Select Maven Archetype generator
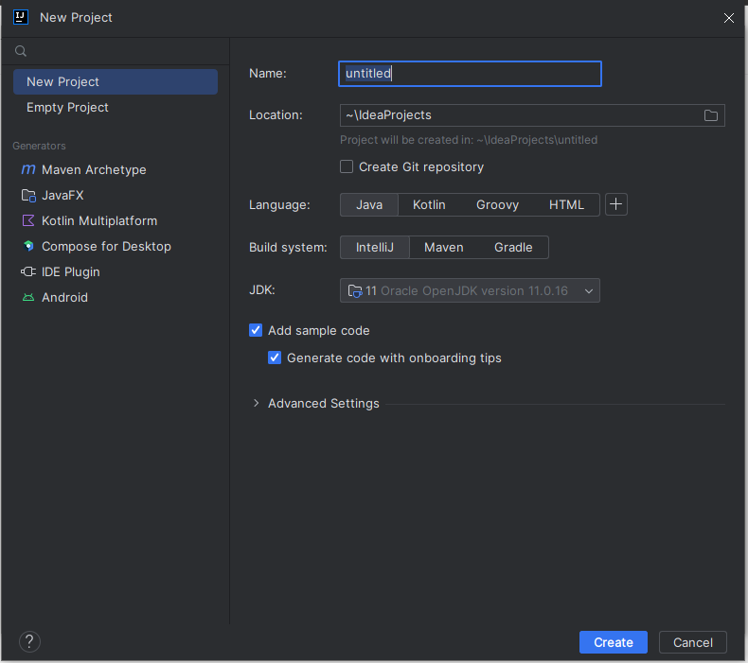The image size is (748, 663). point(116,169)
